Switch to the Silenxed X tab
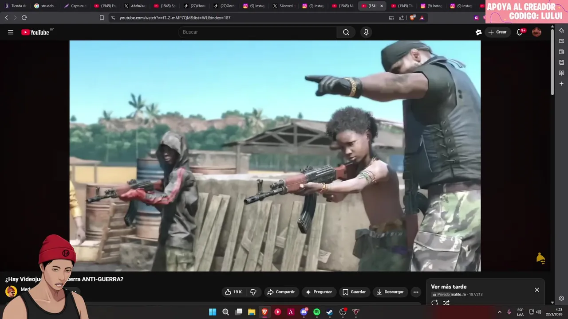568x319 pixels. 284,6
